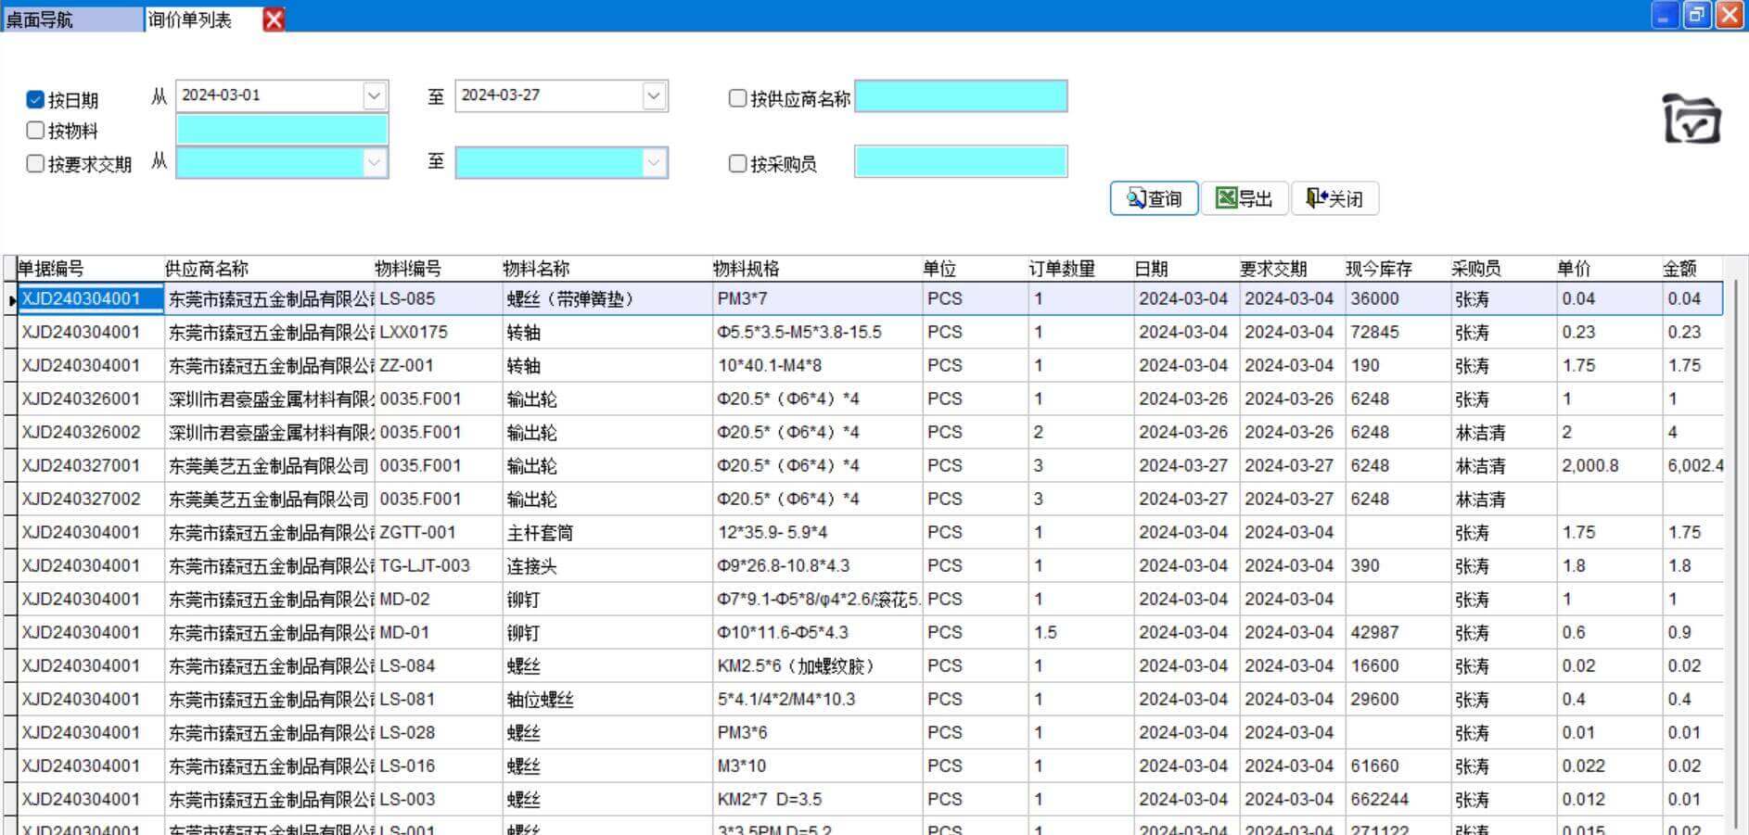Image resolution: width=1749 pixels, height=835 pixels.
Task: Click the minimize window icon in title bar
Action: pyautogui.click(x=1665, y=15)
